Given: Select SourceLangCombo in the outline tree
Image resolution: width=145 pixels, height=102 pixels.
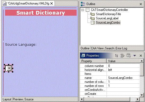Looking at the screenshot, I should (x=108, y=23).
